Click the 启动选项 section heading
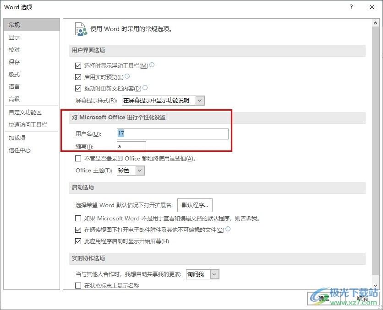 tap(83, 187)
